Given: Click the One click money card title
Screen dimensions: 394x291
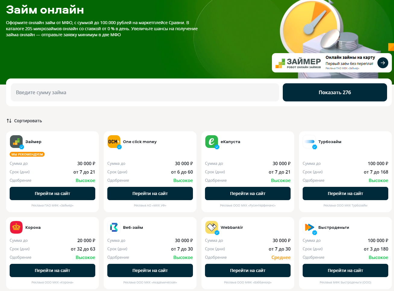Looking at the screenshot, I should coord(140,142).
